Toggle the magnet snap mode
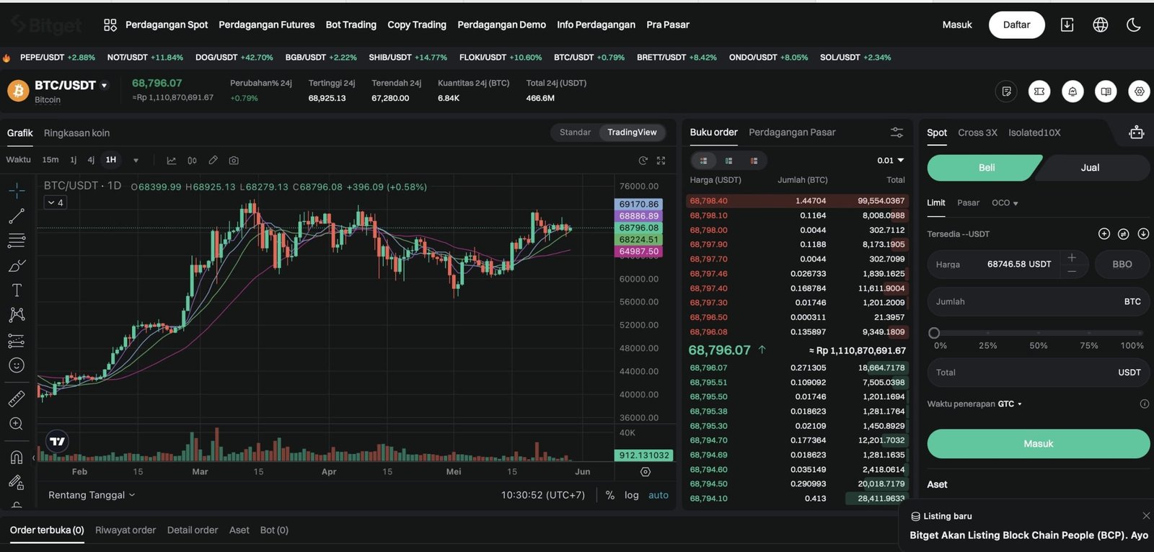The image size is (1154, 552). pyautogui.click(x=17, y=457)
